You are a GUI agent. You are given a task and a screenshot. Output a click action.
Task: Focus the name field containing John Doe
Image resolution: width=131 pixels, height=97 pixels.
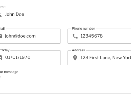[x=65, y=14]
